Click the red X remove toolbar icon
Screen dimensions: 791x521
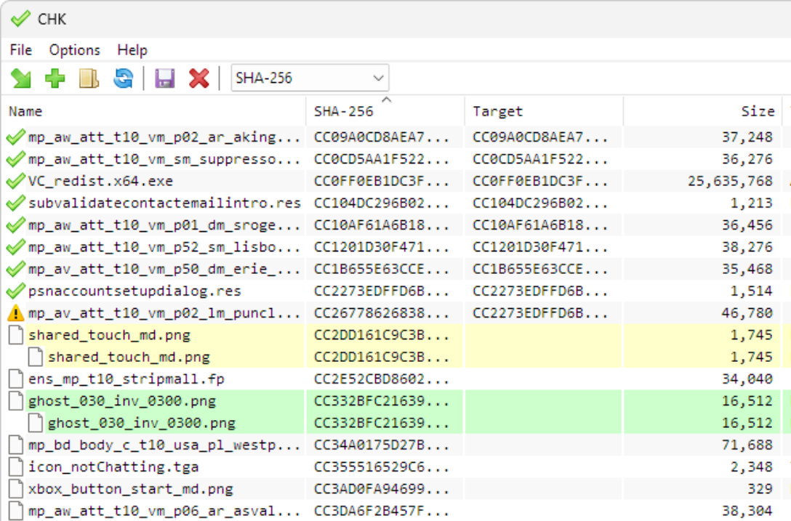[x=198, y=78]
